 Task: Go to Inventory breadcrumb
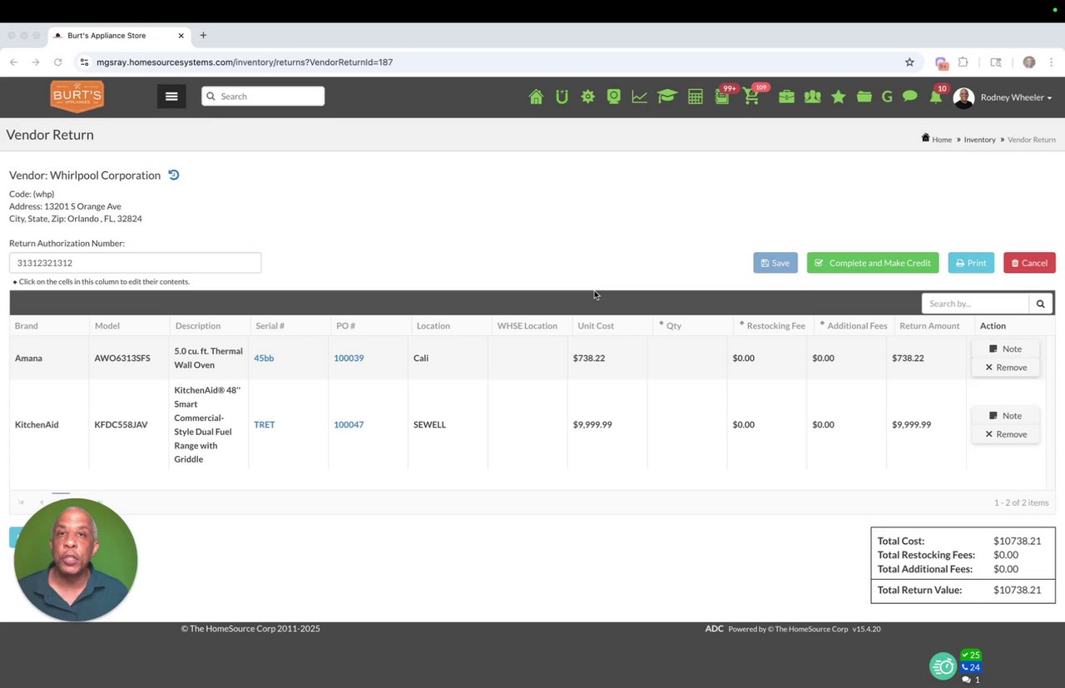click(x=979, y=140)
